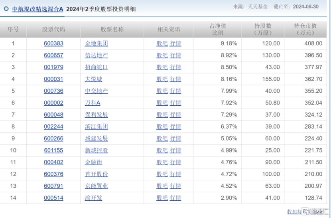Open stock code 000031
Screen dimensions: 331x218
(x=53, y=79)
